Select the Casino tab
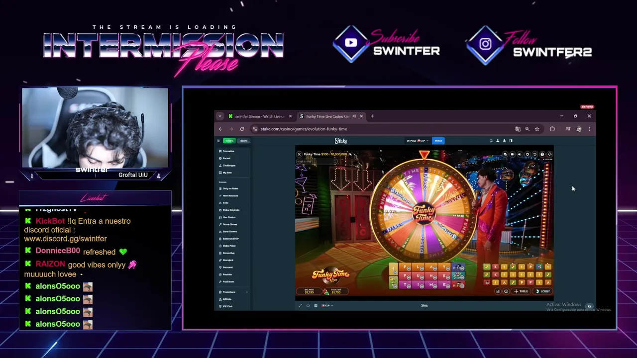 229,141
